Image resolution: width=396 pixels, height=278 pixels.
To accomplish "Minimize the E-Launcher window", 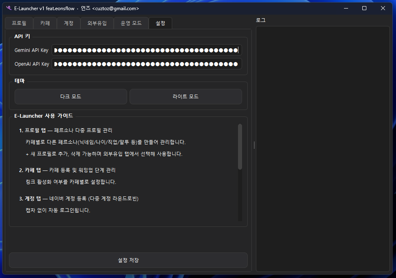I will (x=346, y=9).
